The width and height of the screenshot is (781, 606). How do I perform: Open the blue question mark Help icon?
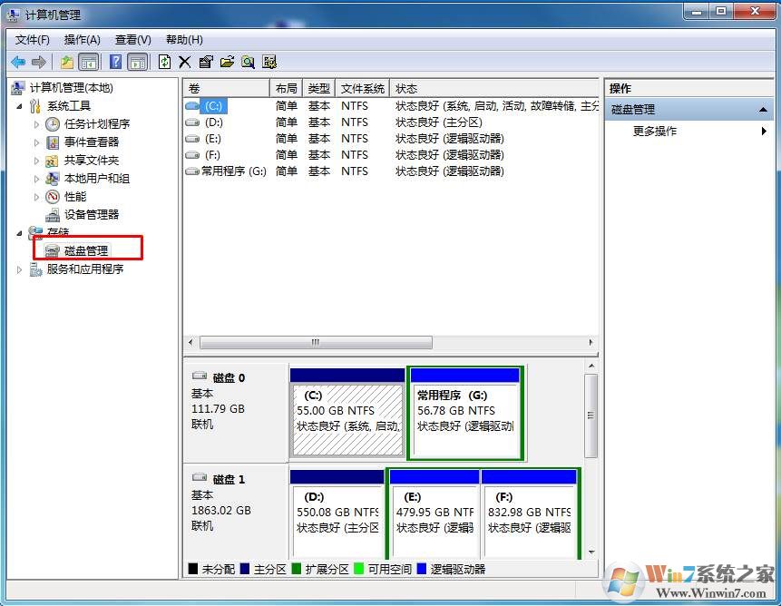click(115, 63)
